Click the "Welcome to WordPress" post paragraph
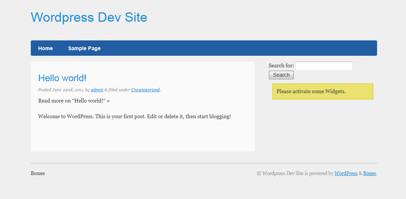The height and width of the screenshot is (199, 406). click(134, 116)
